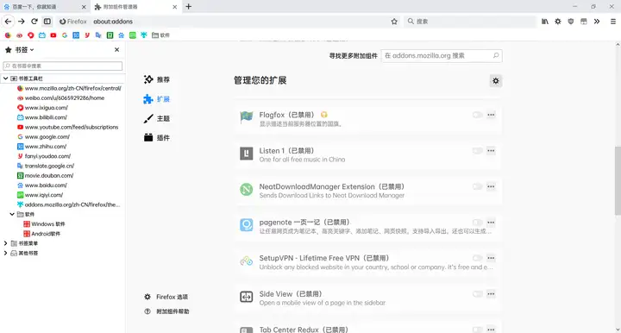Viewport: 621px width, 333px height.
Task: Show more toolbar tools overflow chevron
Action: pos(597,22)
